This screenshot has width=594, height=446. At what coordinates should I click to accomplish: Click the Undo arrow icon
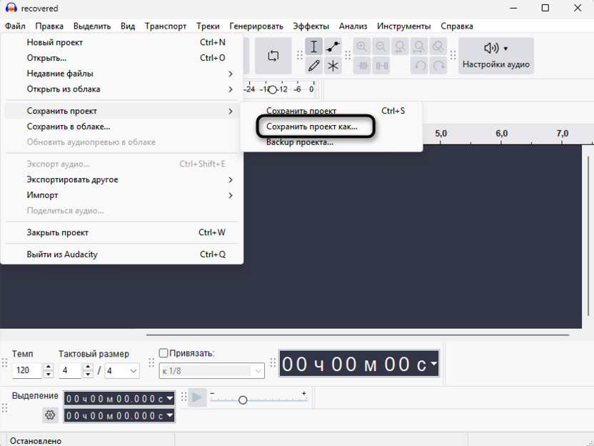[x=420, y=65]
